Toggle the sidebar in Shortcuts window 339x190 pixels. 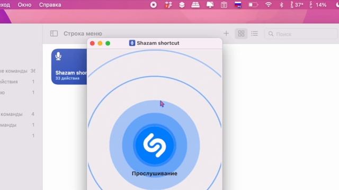coord(54,34)
